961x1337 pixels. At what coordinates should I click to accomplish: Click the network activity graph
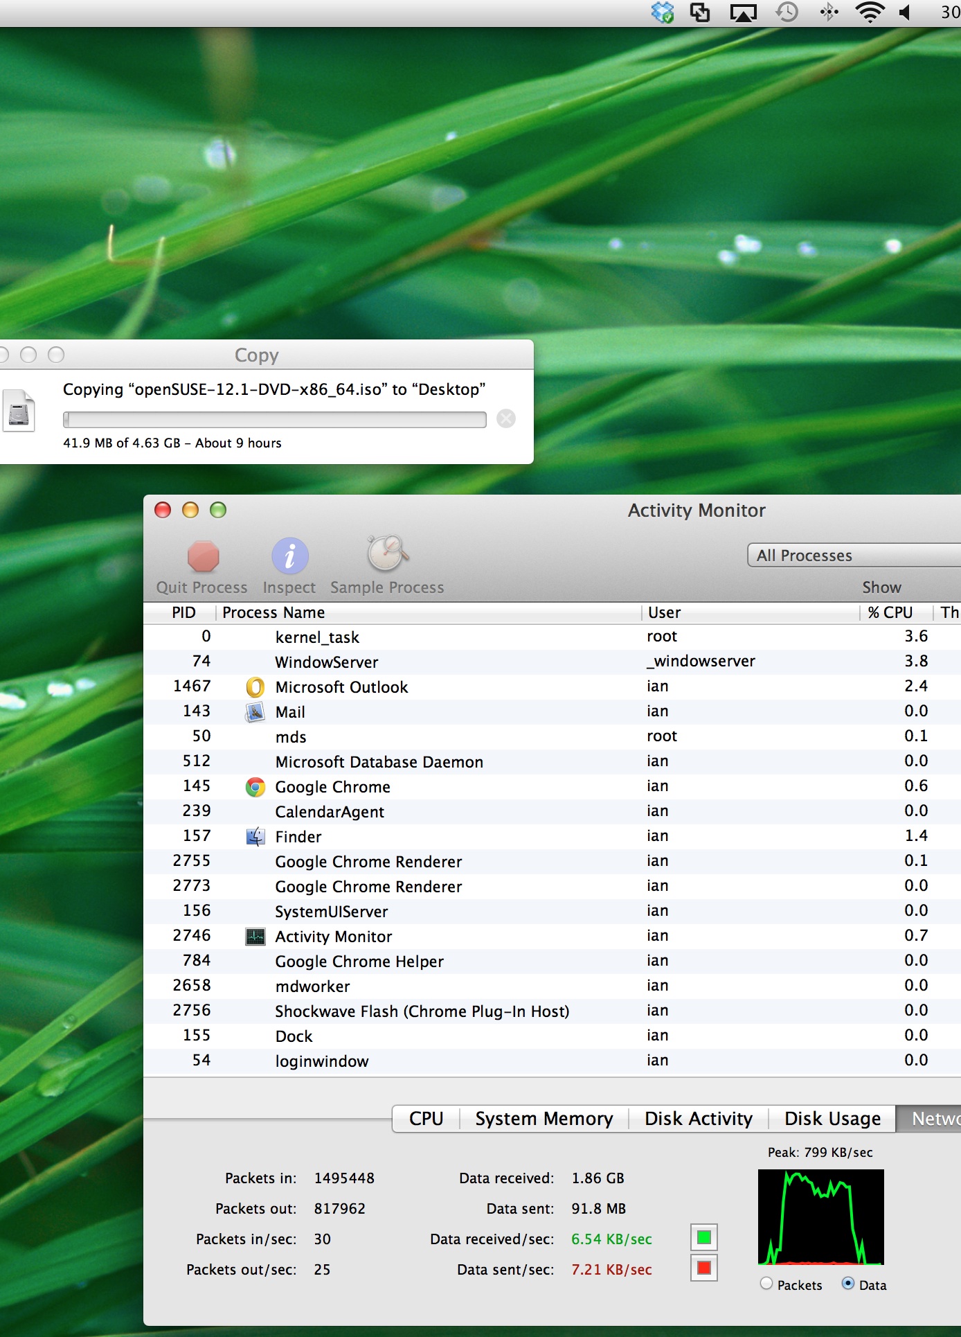point(821,1217)
